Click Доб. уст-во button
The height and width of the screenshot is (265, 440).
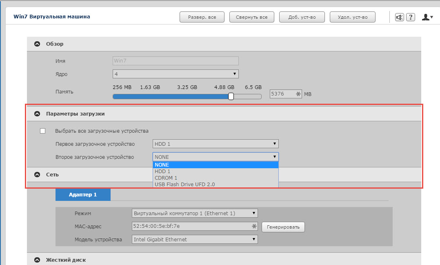(x=302, y=17)
